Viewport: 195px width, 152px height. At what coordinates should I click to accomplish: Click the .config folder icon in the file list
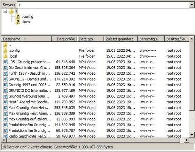5,50
